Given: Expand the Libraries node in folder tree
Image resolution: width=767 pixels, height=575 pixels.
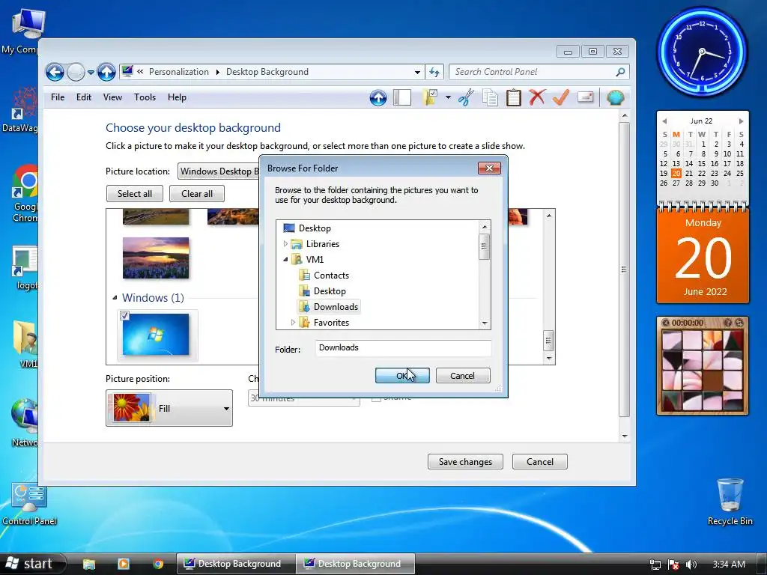Looking at the screenshot, I should [x=285, y=243].
